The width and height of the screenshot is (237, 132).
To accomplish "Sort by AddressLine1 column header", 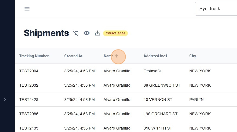I will pyautogui.click(x=155, y=56).
